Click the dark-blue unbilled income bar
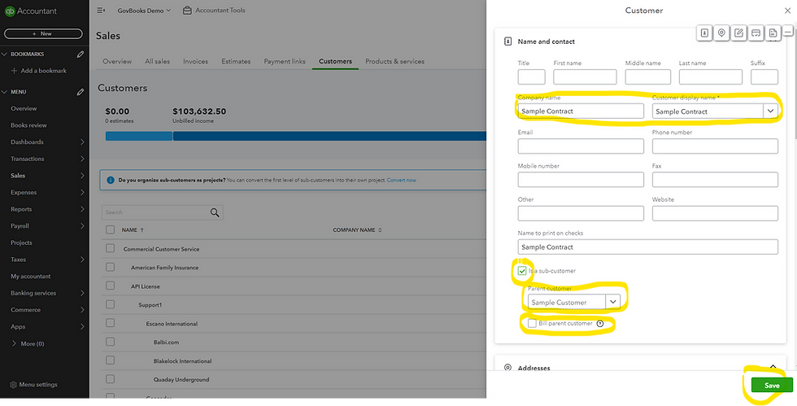The height and width of the screenshot is (406, 797). click(329, 137)
